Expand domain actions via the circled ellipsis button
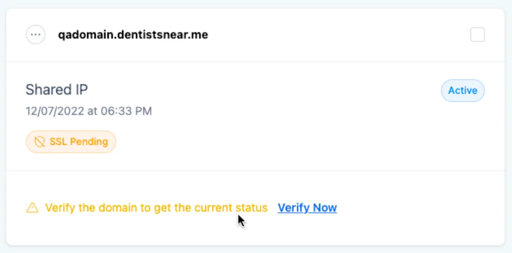 (x=36, y=34)
